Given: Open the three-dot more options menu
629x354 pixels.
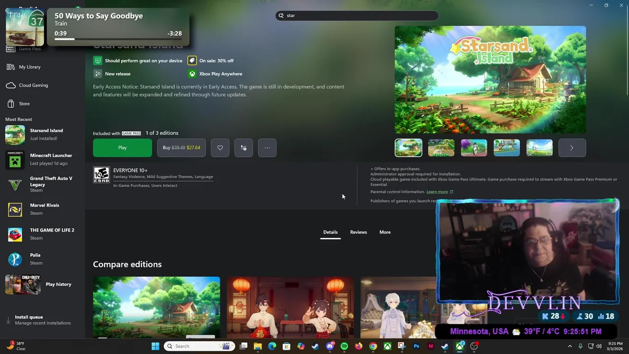Looking at the screenshot, I should pos(267,147).
